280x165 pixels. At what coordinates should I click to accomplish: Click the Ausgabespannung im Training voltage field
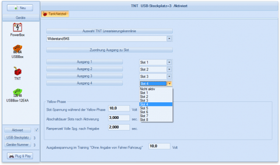point(159,146)
